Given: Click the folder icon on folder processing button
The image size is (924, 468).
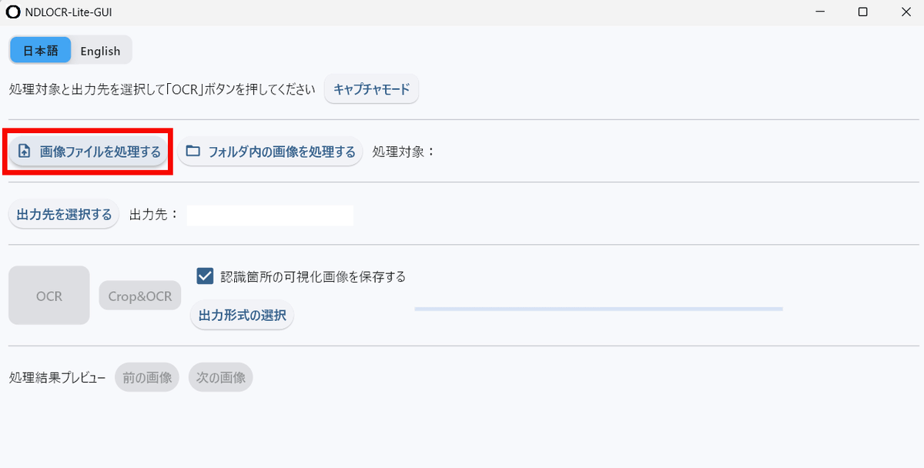Looking at the screenshot, I should pyautogui.click(x=193, y=151).
